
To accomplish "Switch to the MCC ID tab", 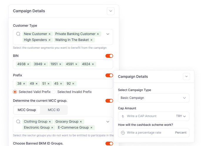I will (x=54, y=110).
